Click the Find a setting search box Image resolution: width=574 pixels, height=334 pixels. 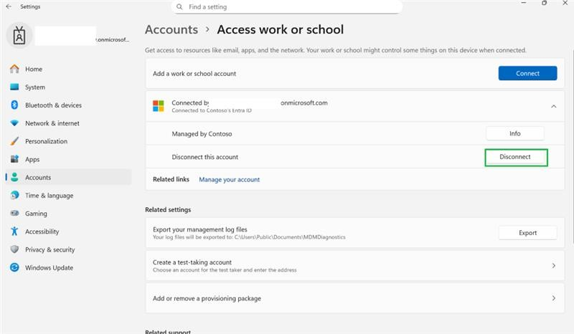coord(286,6)
